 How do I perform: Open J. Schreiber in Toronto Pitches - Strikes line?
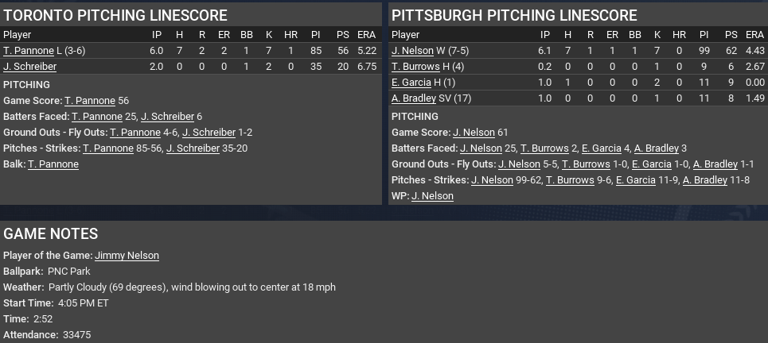pos(193,148)
